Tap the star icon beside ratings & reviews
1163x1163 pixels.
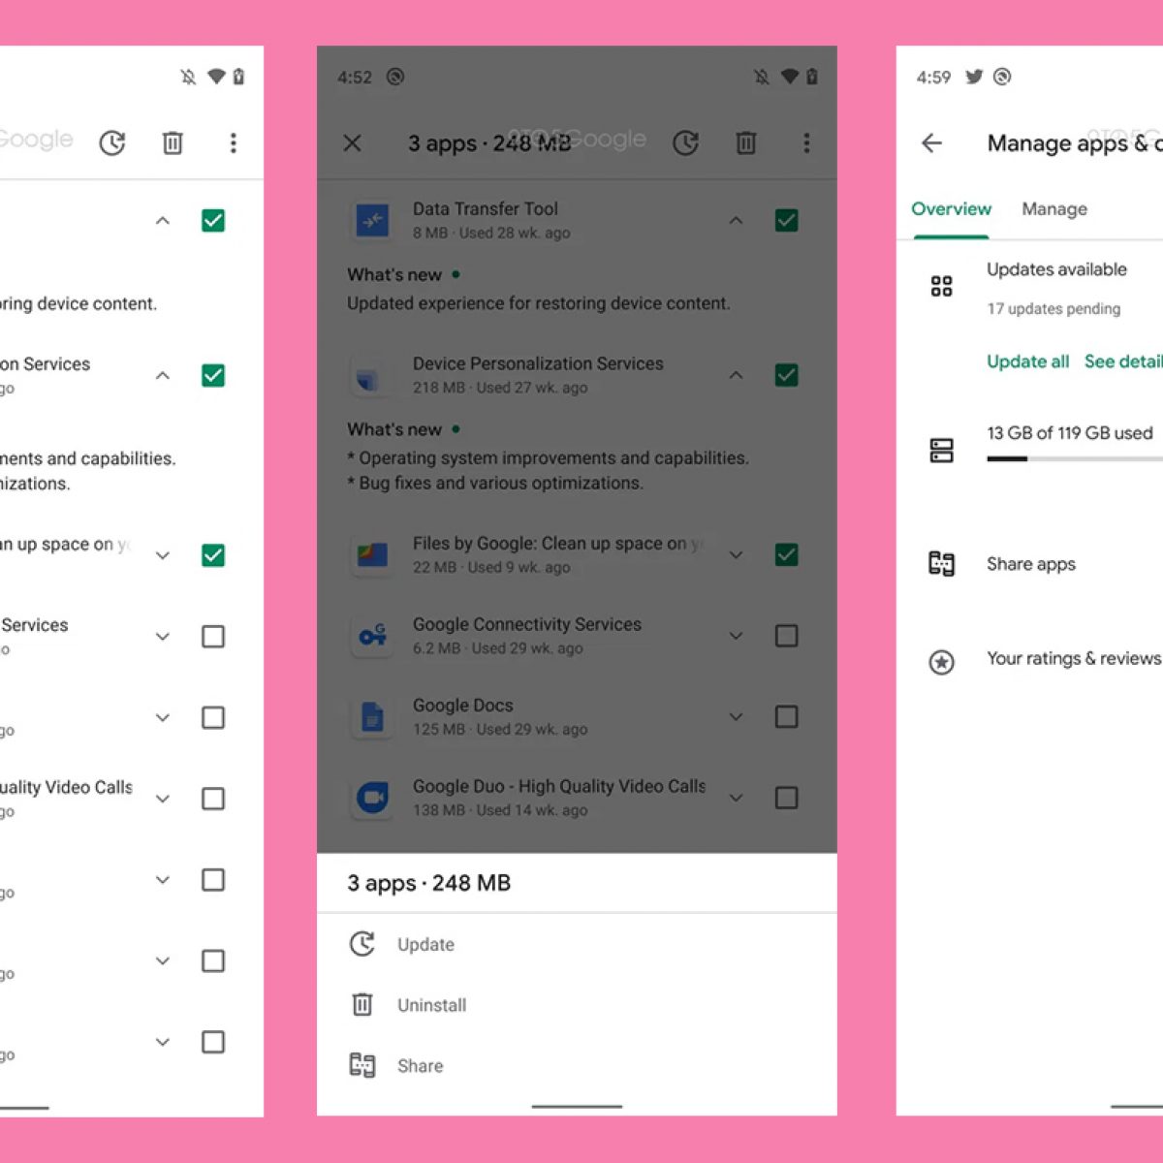coord(941,662)
